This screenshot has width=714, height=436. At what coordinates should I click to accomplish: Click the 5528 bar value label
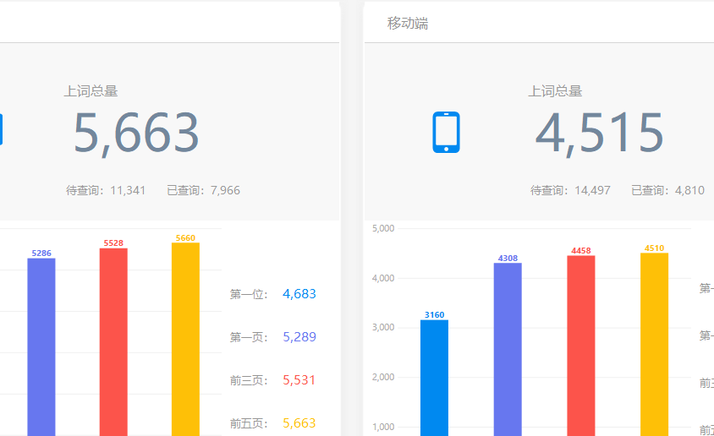click(113, 243)
